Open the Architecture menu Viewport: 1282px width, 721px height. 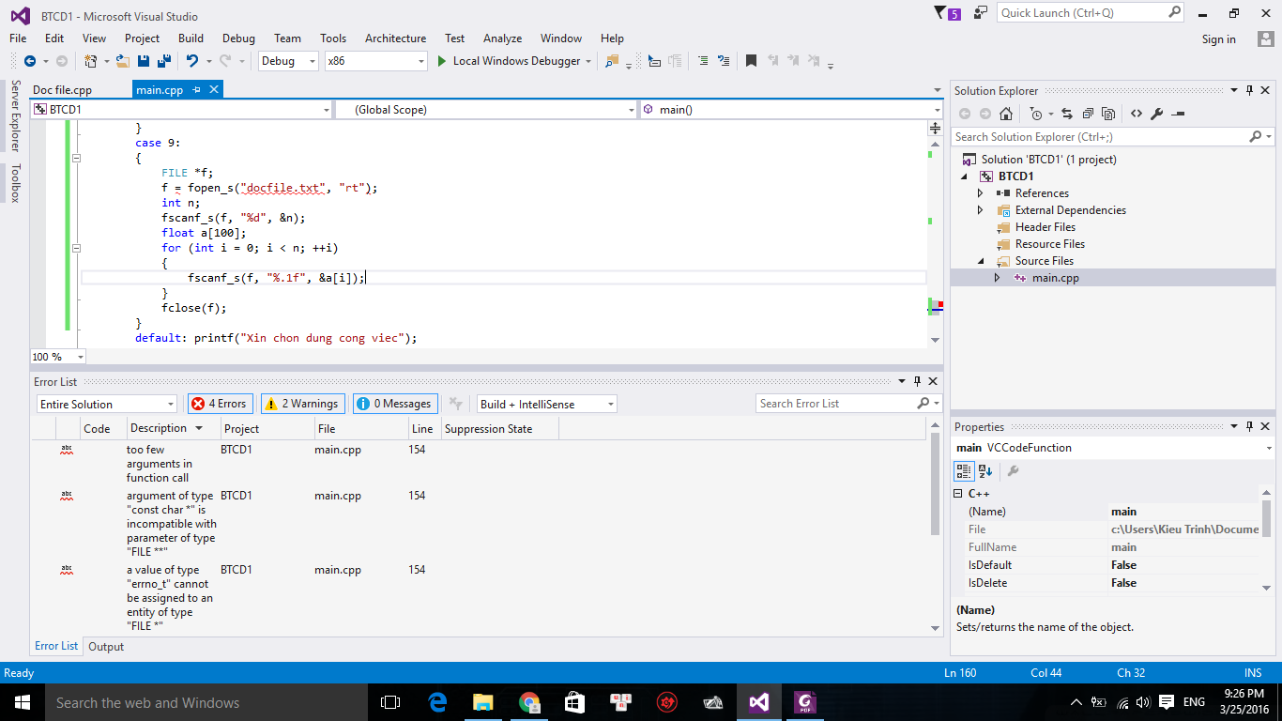pos(395,38)
